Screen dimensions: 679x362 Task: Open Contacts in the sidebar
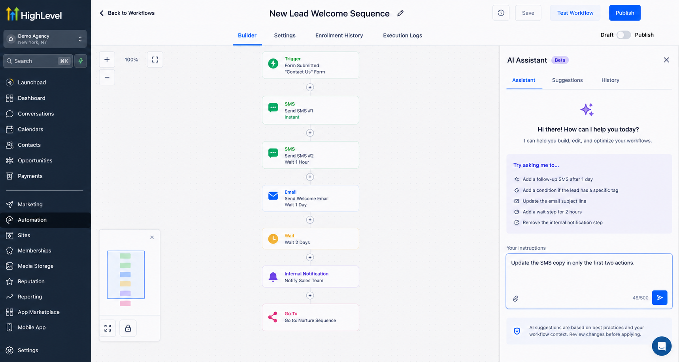click(x=45, y=145)
